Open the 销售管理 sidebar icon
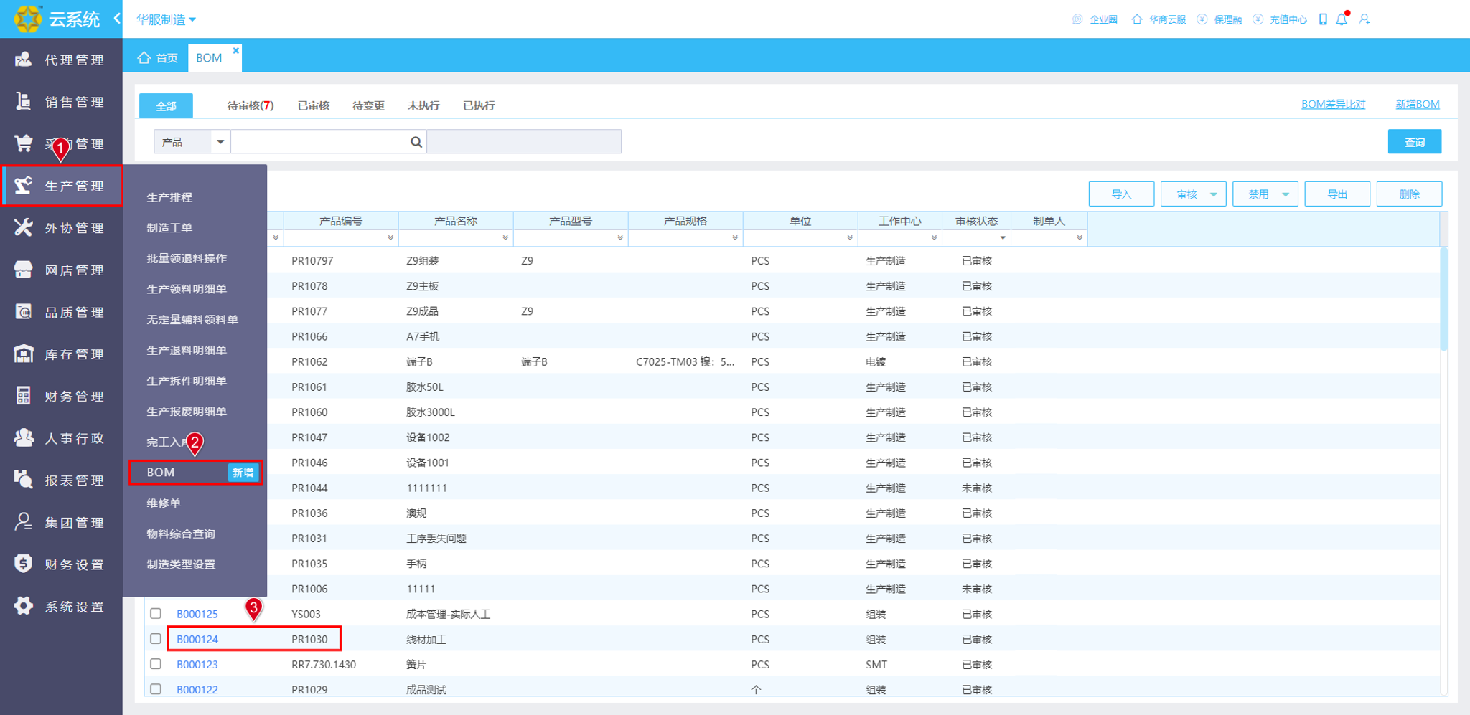This screenshot has width=1470, height=715. [x=23, y=102]
